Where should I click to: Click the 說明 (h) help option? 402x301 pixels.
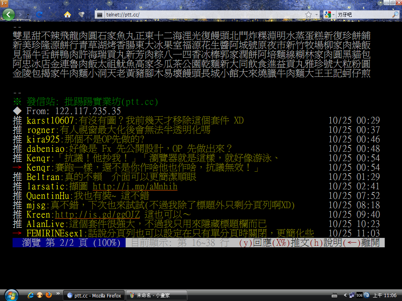click(326, 243)
